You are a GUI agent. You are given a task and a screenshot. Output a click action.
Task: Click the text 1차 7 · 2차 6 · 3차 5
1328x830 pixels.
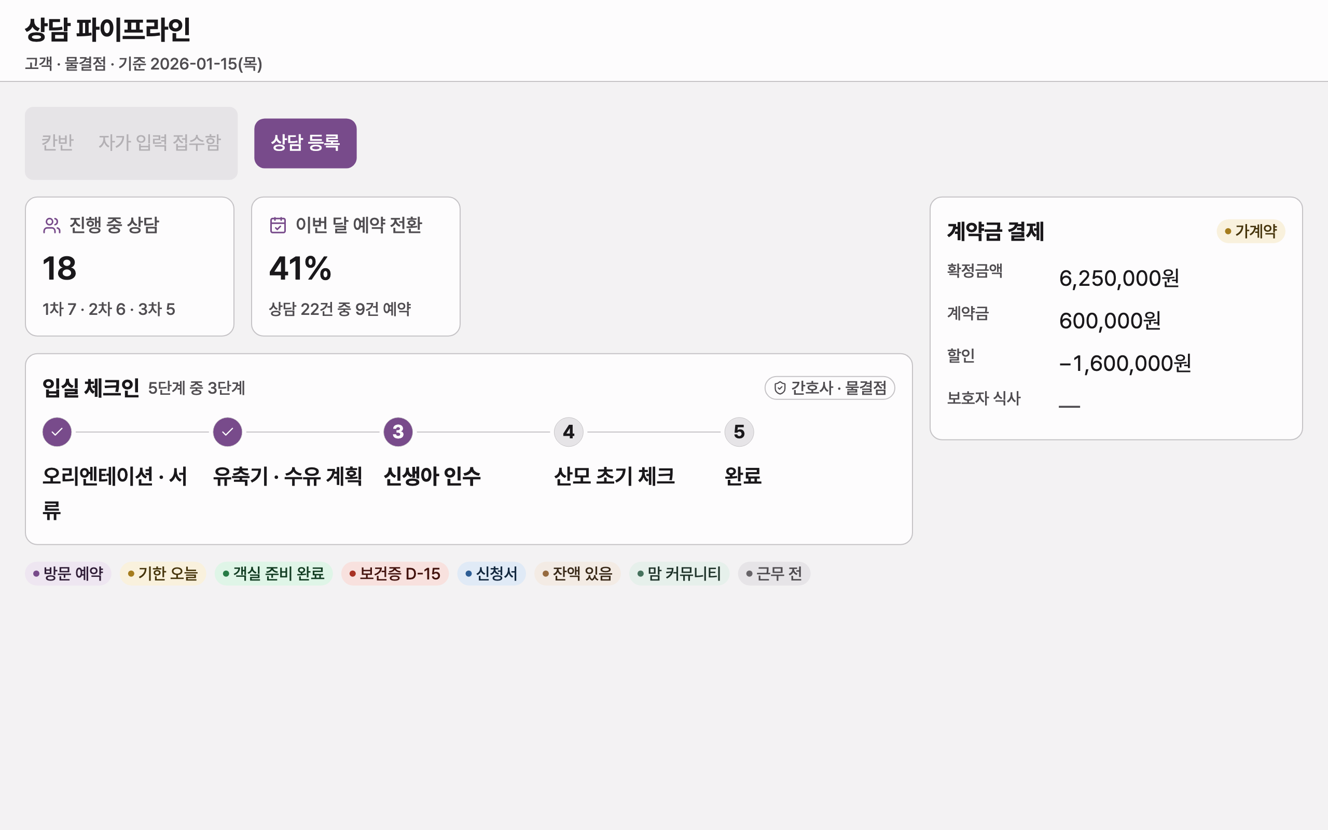pyautogui.click(x=108, y=309)
